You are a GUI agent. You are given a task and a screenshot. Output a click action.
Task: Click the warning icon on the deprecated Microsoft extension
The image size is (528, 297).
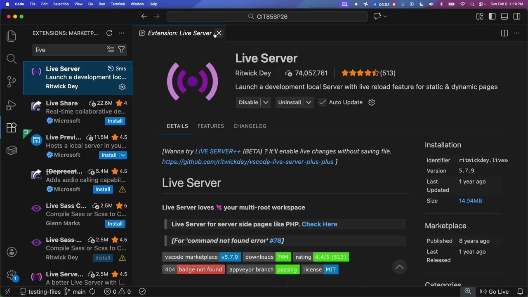pyautogui.click(x=123, y=189)
